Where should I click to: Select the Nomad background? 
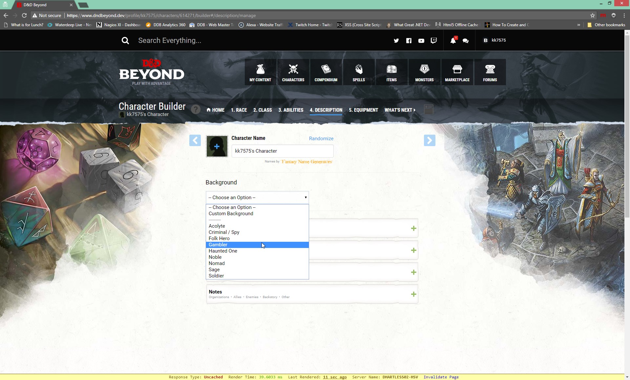[257, 263]
